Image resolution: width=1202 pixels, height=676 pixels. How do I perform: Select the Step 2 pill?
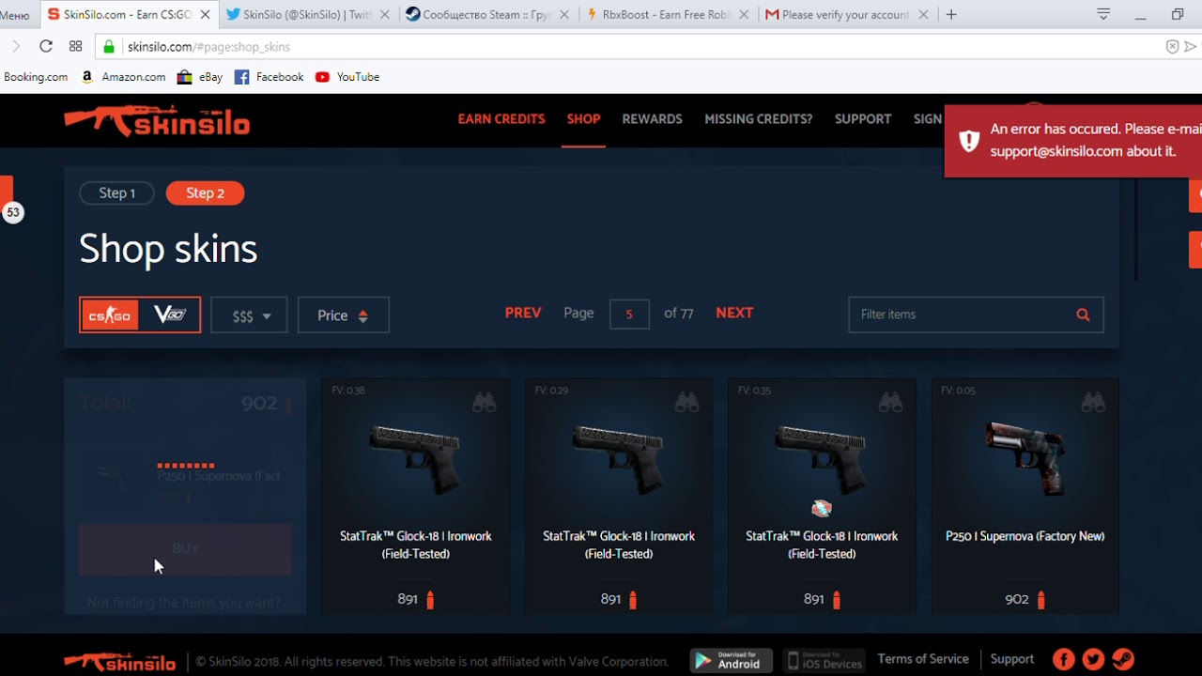(x=205, y=193)
